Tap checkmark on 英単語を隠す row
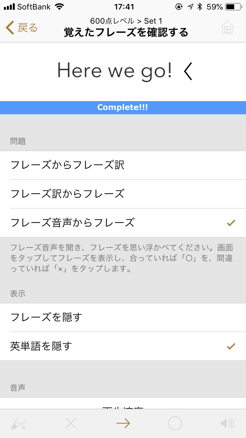 tap(231, 346)
